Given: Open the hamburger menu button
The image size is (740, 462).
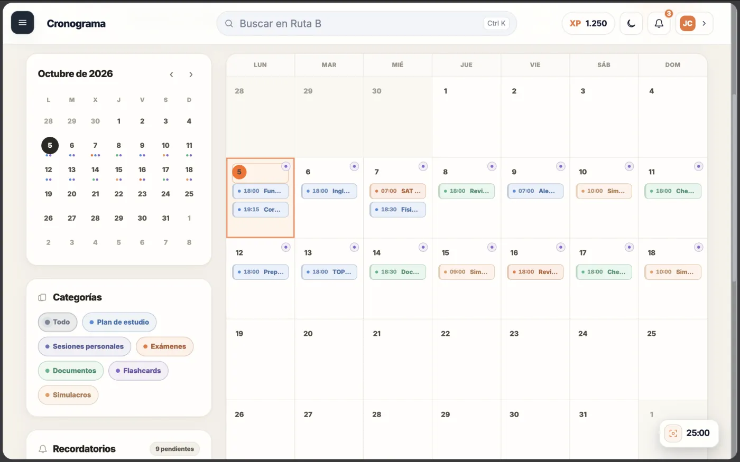Looking at the screenshot, I should pyautogui.click(x=23, y=23).
